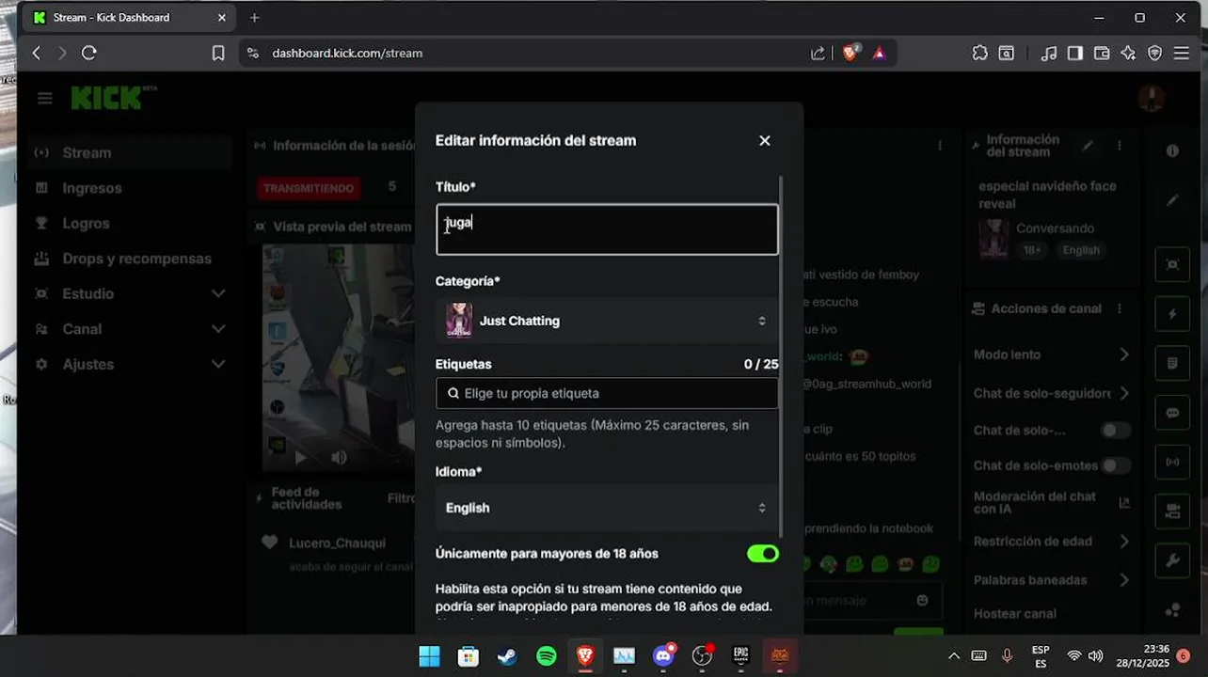Click the emoji icon in the chat message box
The height and width of the screenshot is (677, 1208).
tap(922, 600)
